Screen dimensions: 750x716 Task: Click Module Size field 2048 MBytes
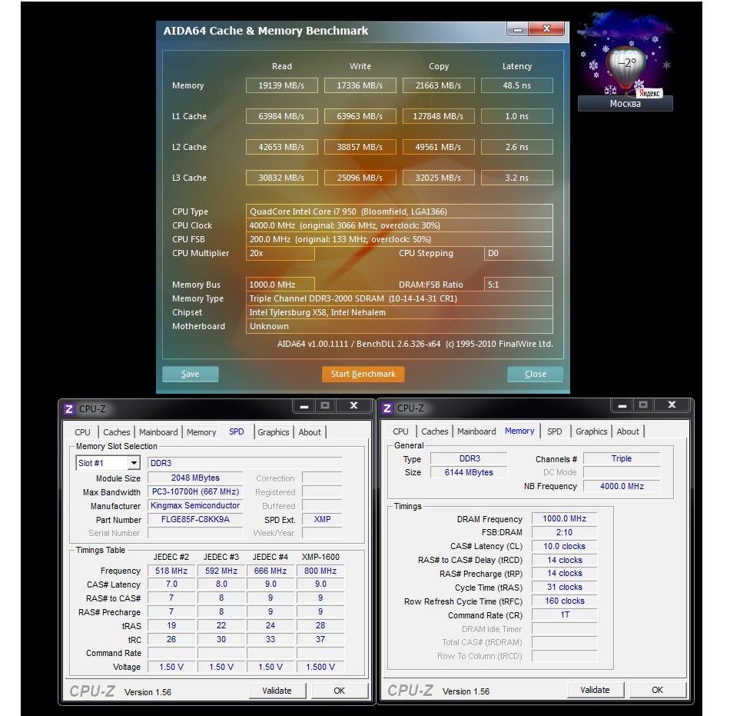(x=195, y=478)
